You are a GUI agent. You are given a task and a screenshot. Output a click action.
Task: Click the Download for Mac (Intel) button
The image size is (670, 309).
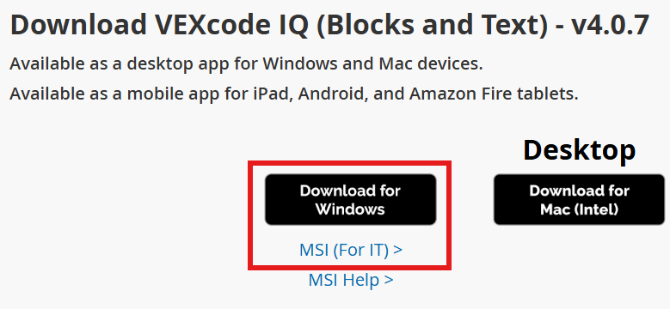click(x=579, y=199)
